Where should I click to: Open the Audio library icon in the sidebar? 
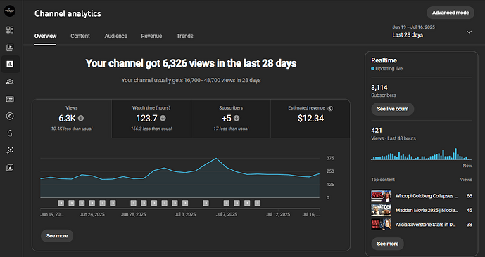10,168
